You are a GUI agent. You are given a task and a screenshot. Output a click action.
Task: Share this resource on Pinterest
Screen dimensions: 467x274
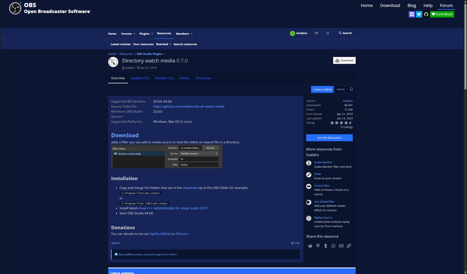click(x=318, y=246)
